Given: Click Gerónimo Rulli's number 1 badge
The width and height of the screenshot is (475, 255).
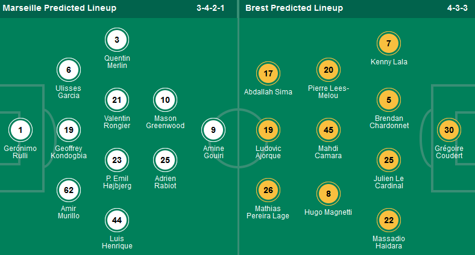Looking at the screenshot, I should pyautogui.click(x=20, y=129).
